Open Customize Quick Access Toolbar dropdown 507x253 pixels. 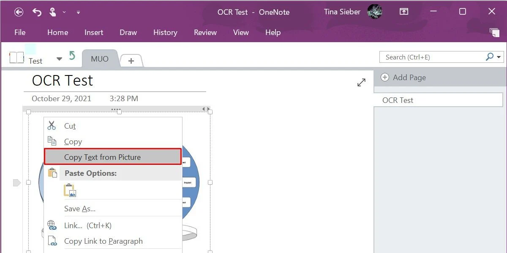[x=78, y=13]
